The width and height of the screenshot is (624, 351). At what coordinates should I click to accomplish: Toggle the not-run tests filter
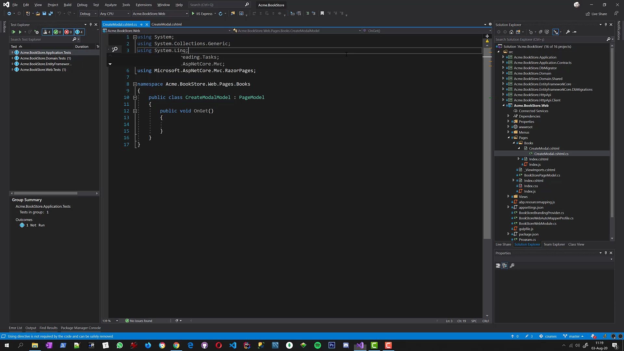(79, 32)
